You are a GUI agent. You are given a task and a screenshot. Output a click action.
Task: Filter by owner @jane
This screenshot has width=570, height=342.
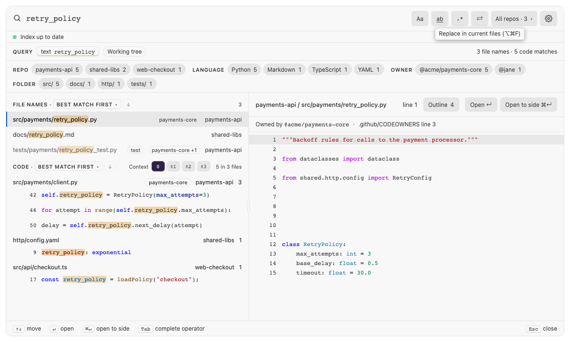pos(510,70)
